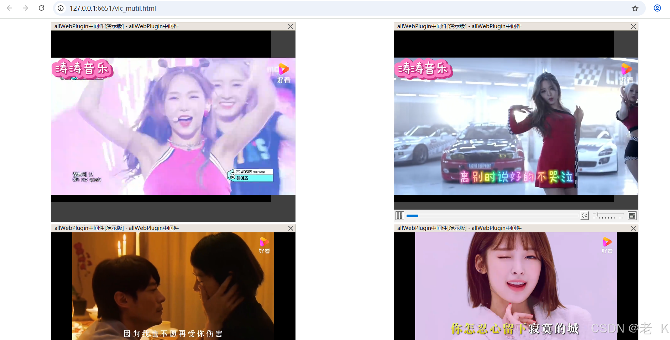Viewport: 670px width, 340px height.
Task: Click the bottom-left video of two men
Action: pyautogui.click(x=173, y=286)
